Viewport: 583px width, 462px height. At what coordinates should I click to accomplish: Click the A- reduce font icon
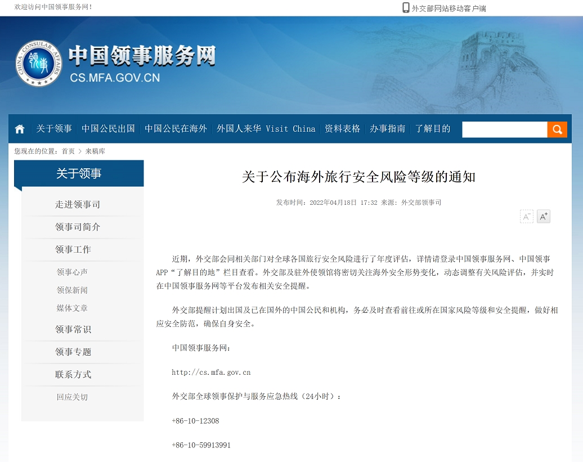coord(526,216)
